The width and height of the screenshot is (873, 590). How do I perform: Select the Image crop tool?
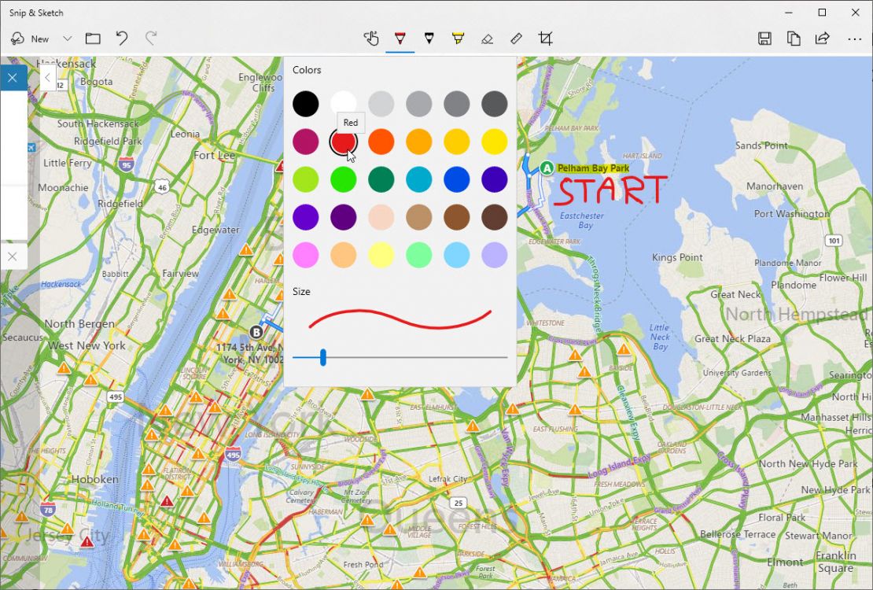546,38
